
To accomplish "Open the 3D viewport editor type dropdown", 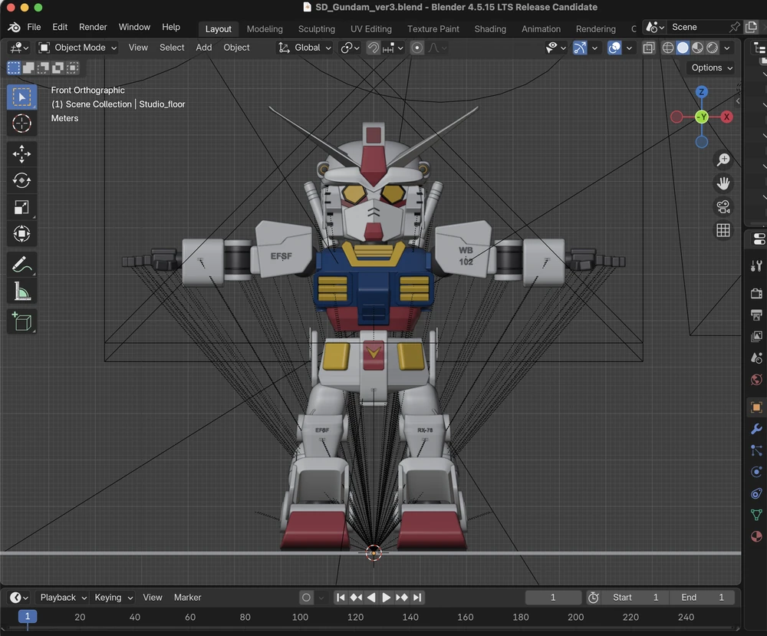I will click(x=20, y=48).
